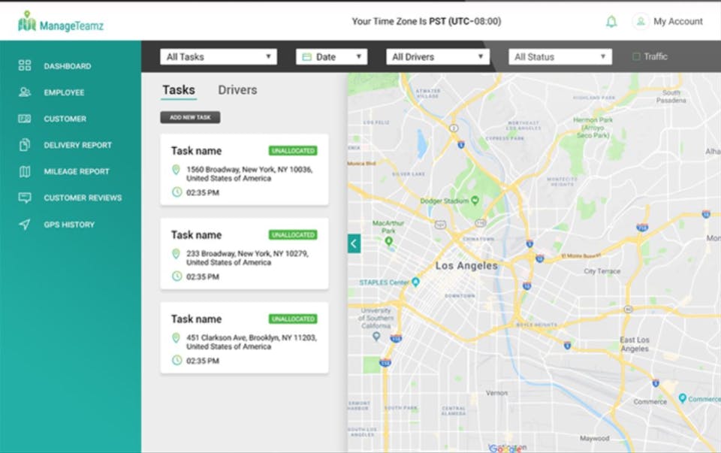Click the Dodger Stadium map marker
Screen dimensions: 721x453
tap(475, 200)
